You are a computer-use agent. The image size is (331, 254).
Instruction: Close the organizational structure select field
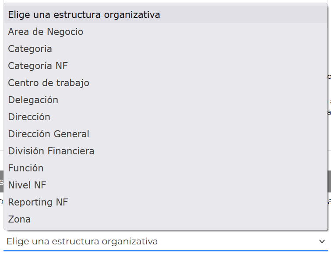(x=165, y=241)
